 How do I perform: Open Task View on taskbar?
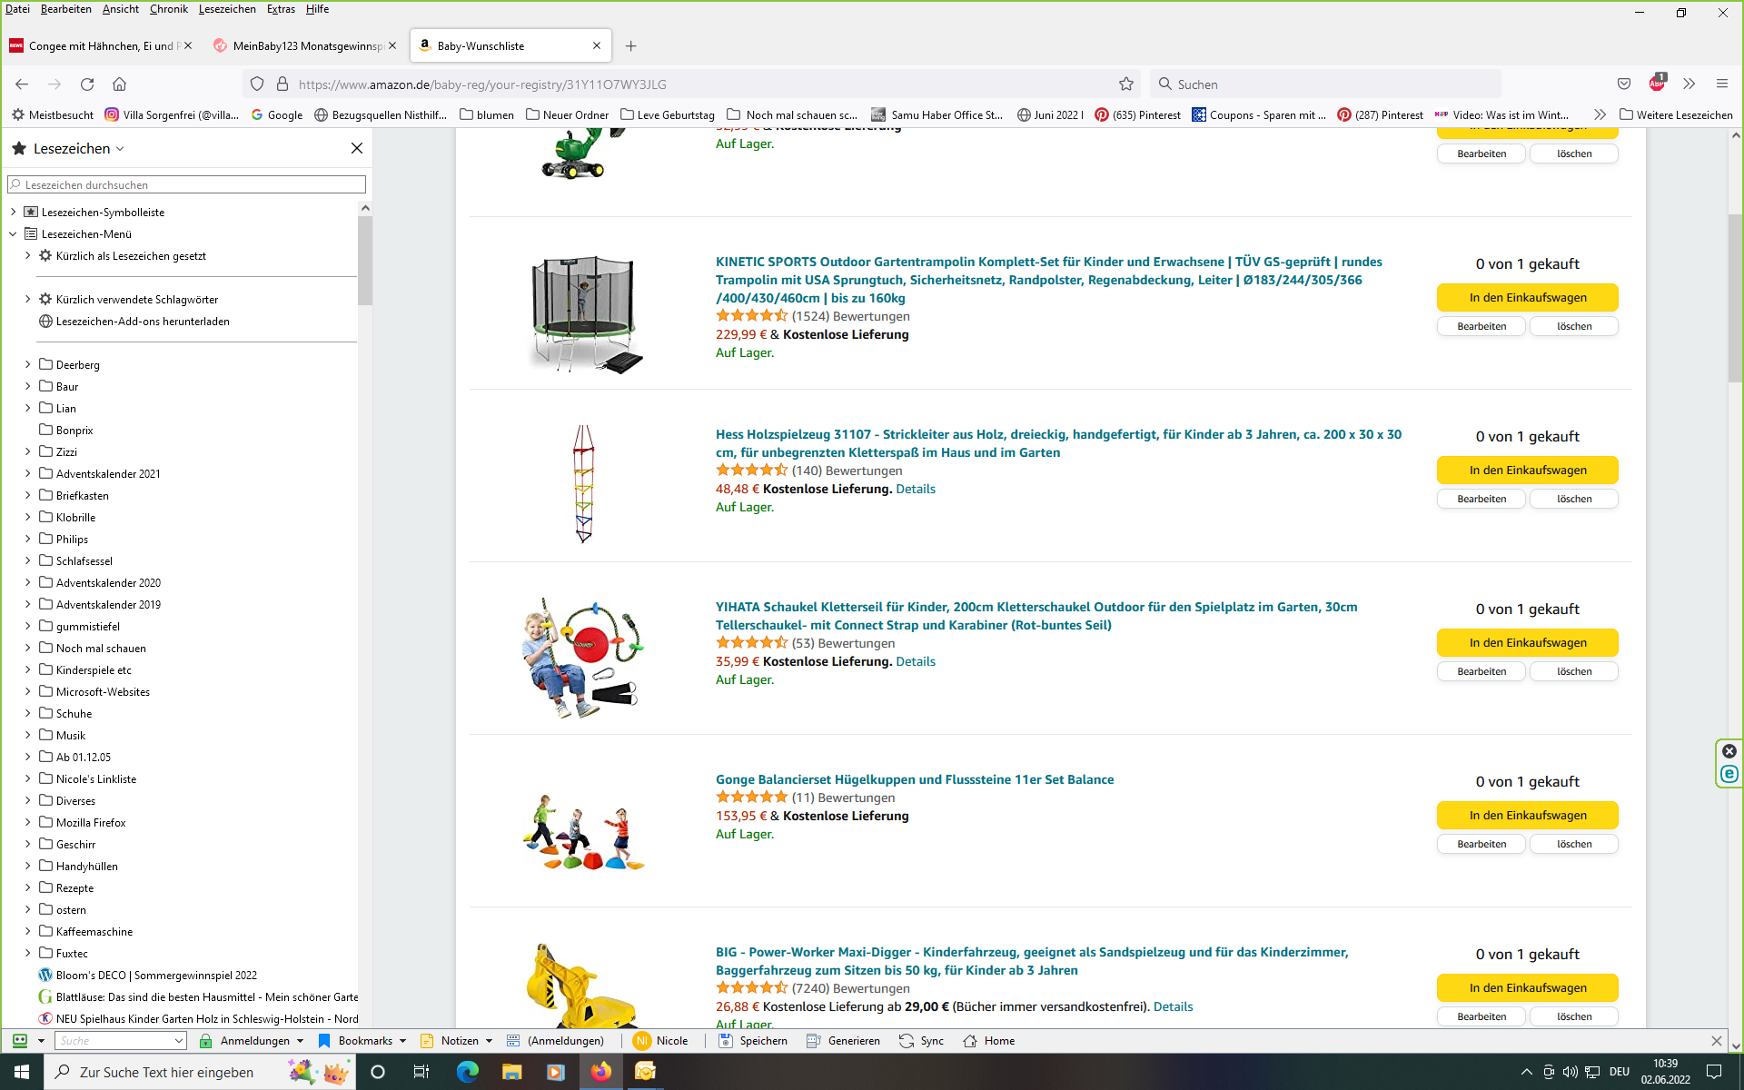click(421, 1072)
